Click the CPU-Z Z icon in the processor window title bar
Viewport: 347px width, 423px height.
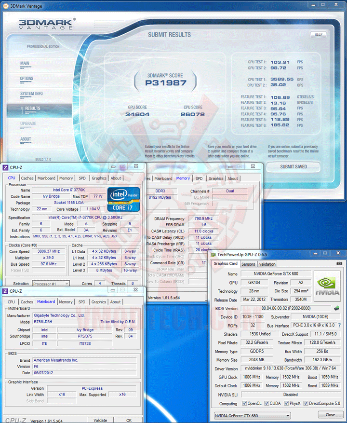click(x=5, y=167)
